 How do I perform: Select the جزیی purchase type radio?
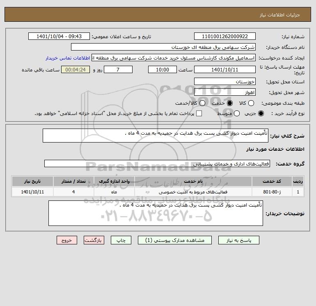point(261,113)
